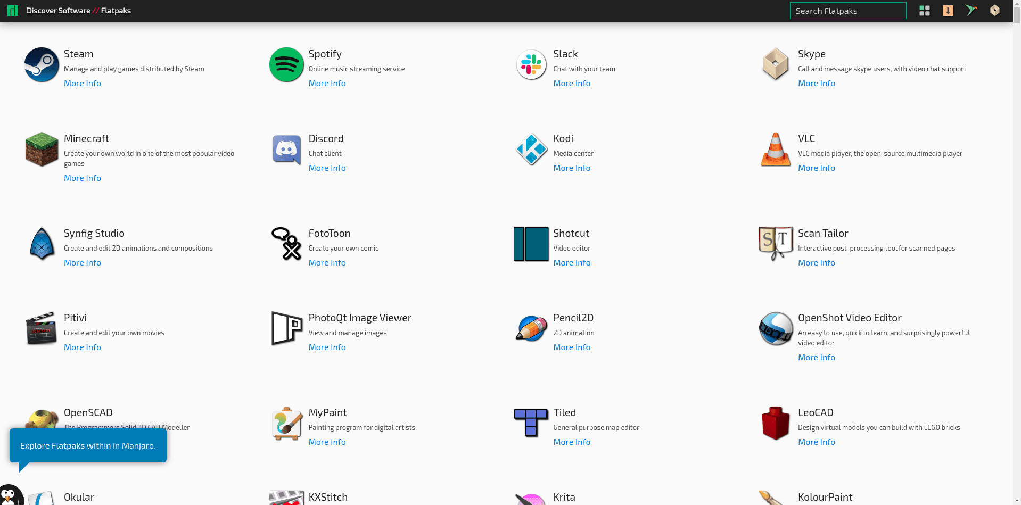This screenshot has width=1021, height=505.
Task: Click the Steam title text
Action: pos(78,54)
